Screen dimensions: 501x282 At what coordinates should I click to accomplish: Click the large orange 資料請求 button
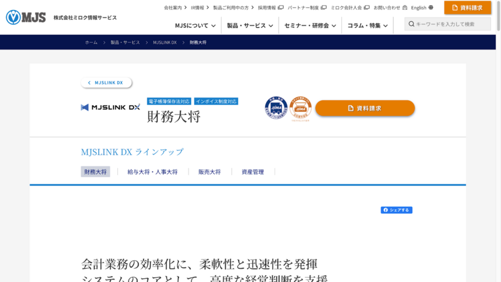[x=365, y=108]
